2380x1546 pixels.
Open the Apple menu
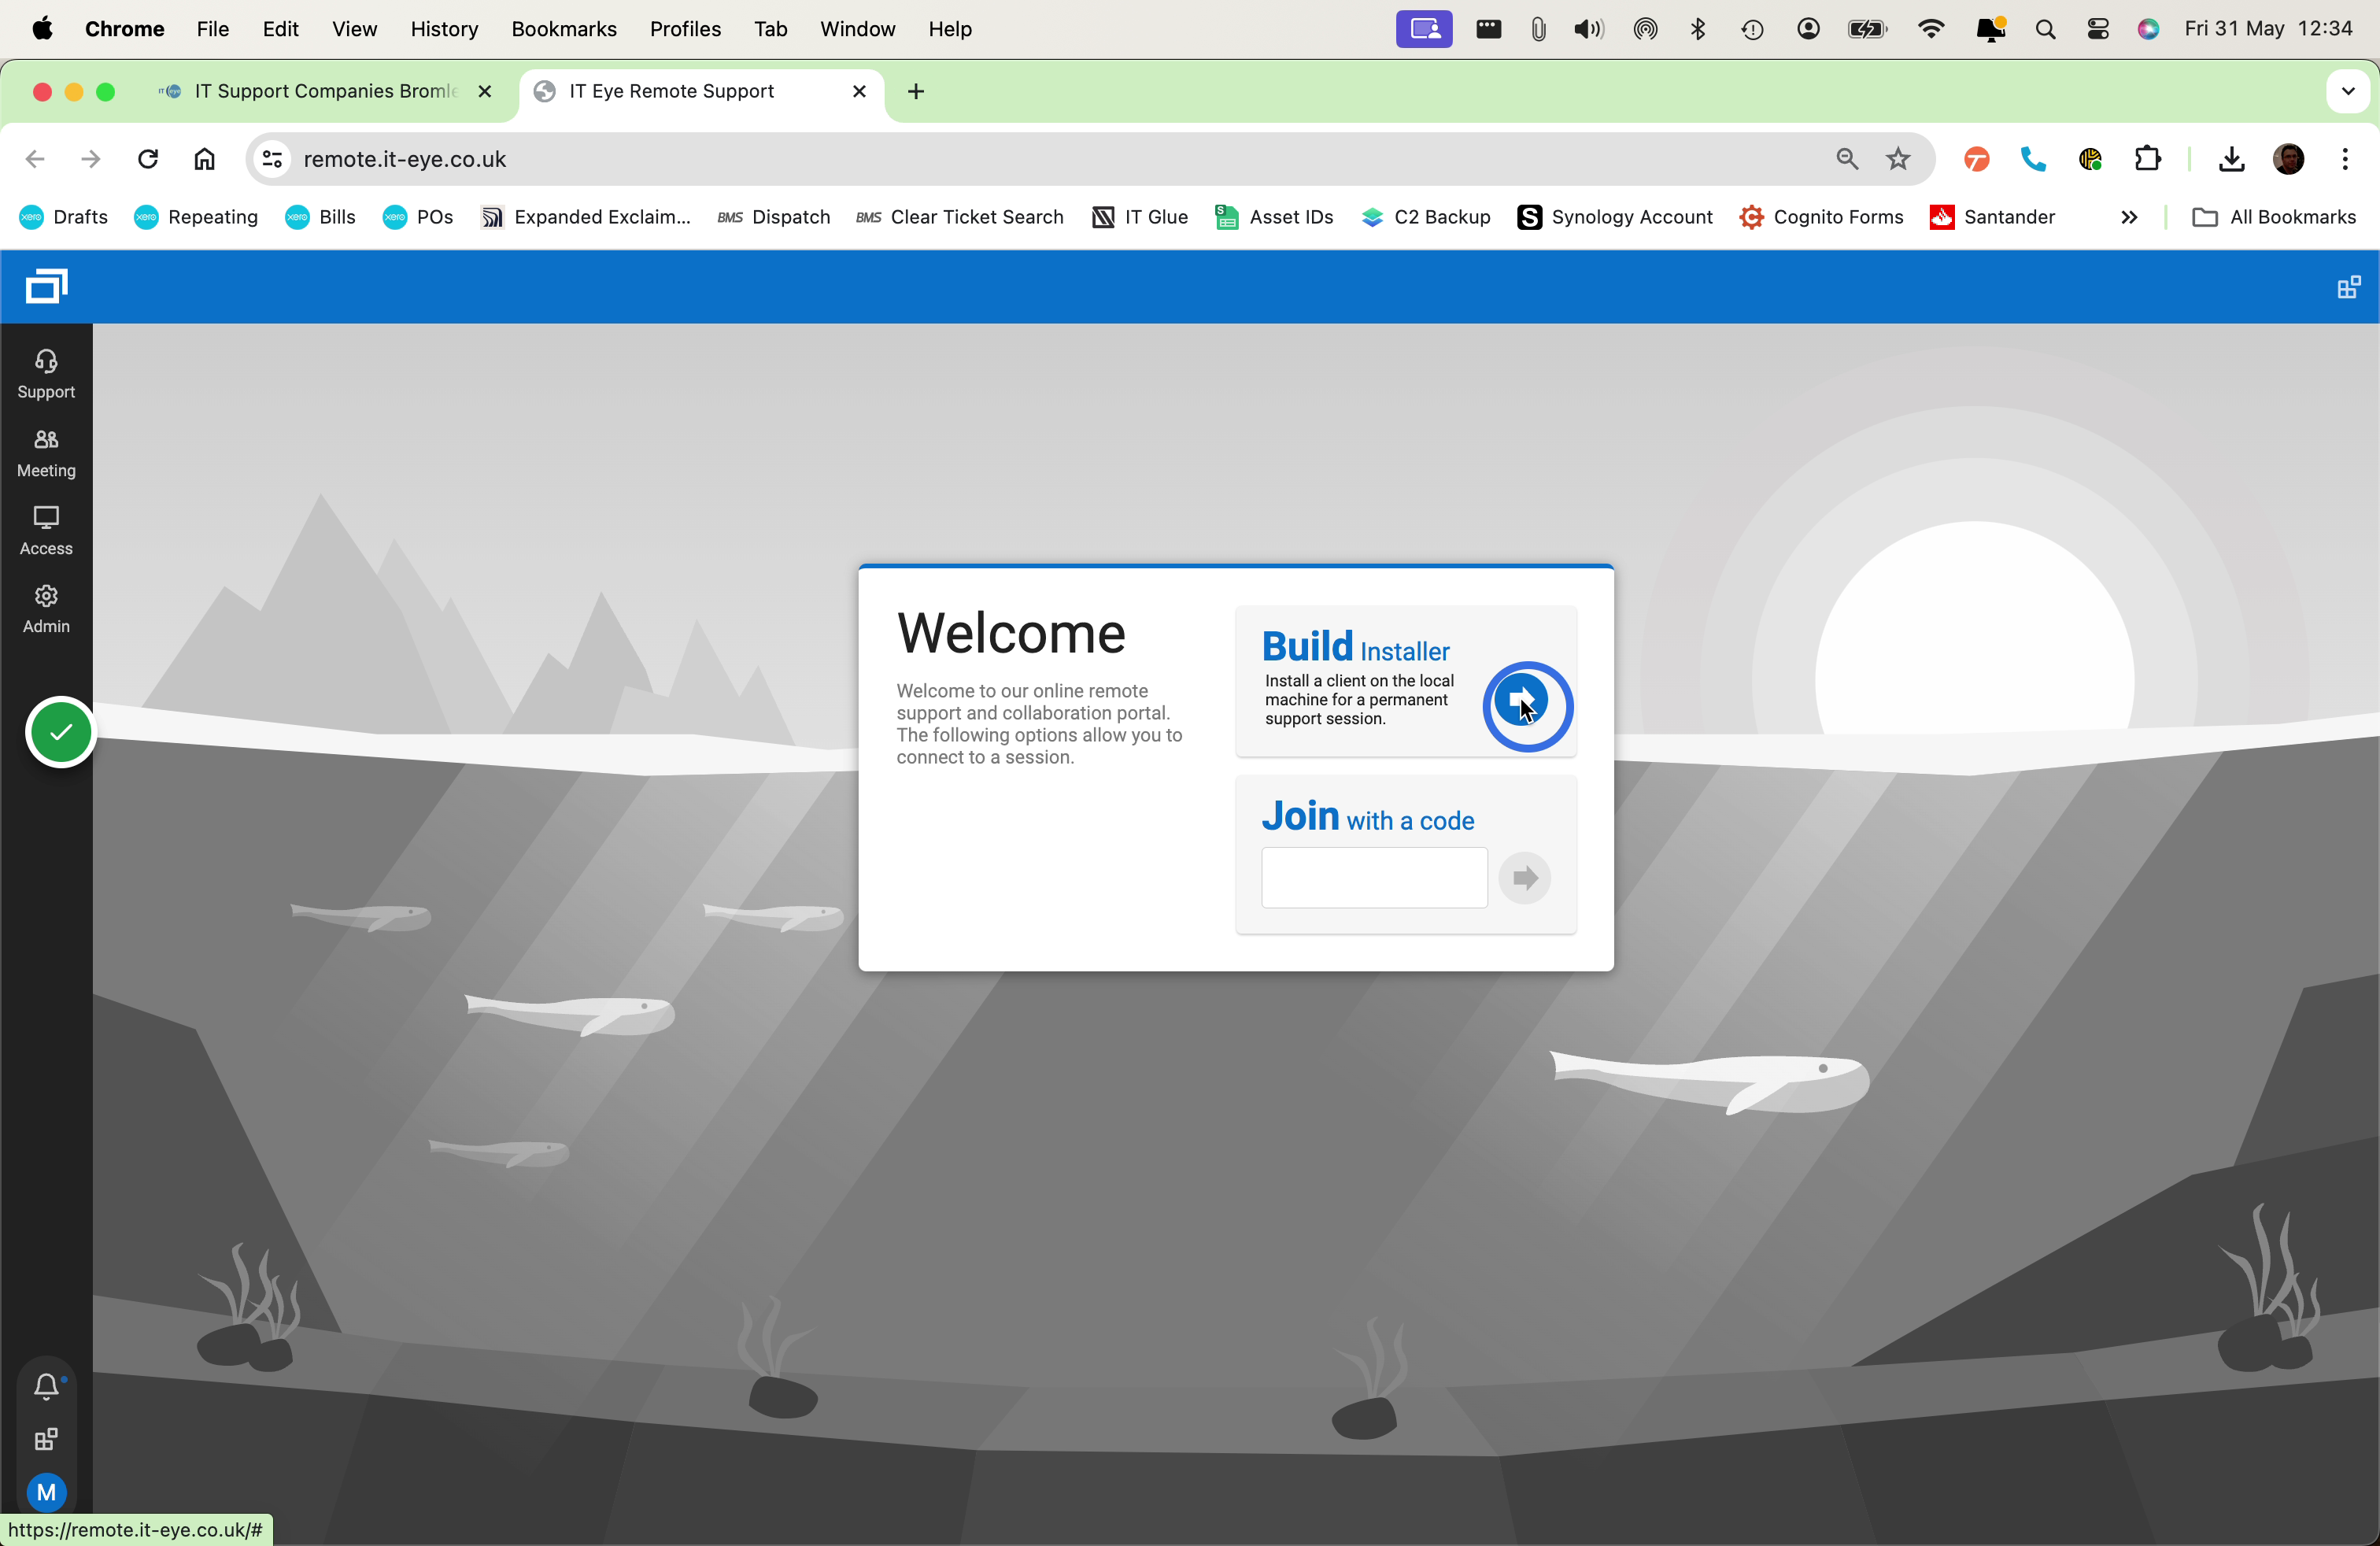click(x=42, y=29)
